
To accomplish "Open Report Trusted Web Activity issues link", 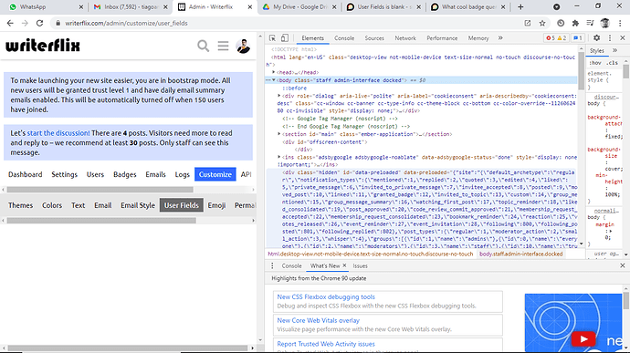I will [326, 344].
